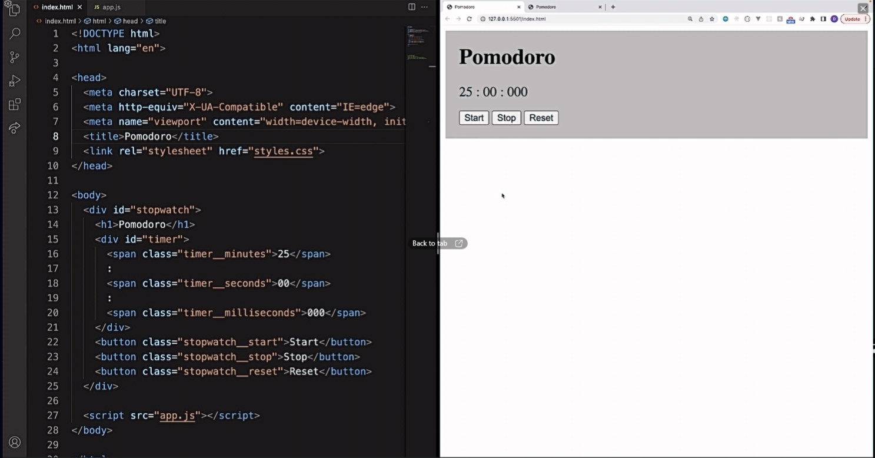
Task: Bookmark this page with star icon
Action: [712, 19]
